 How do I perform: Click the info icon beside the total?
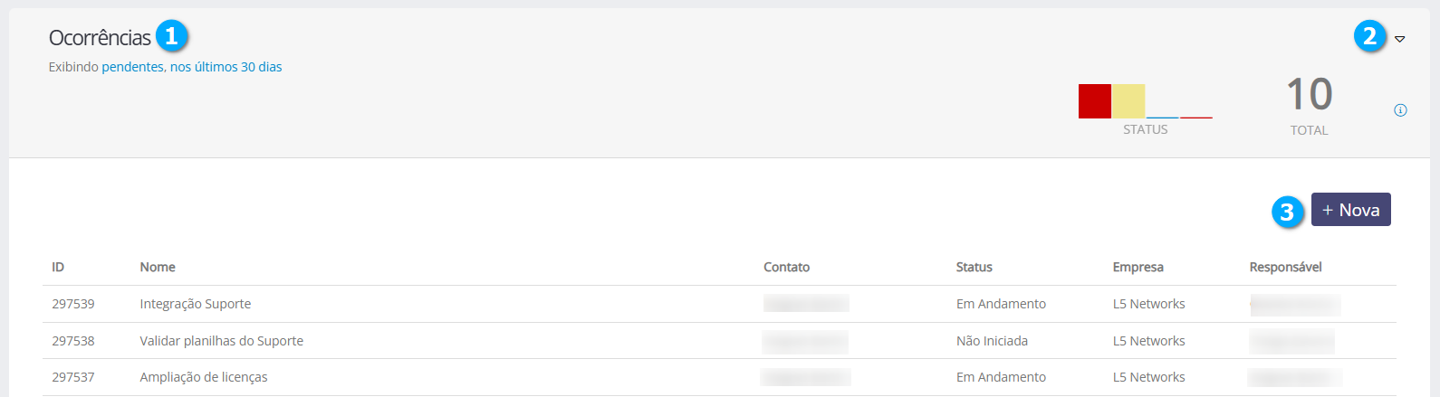click(x=1400, y=110)
